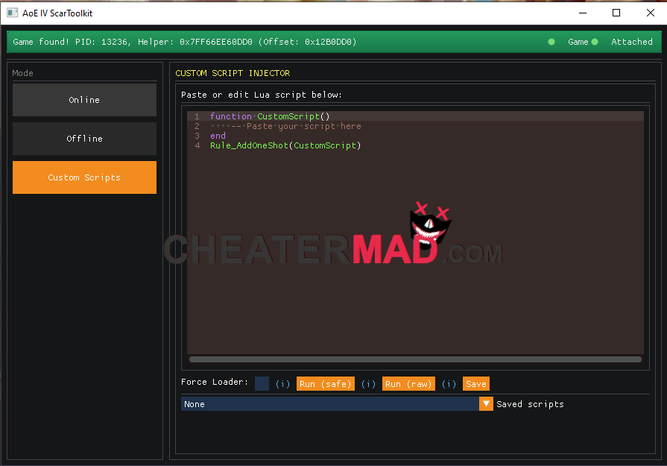
Task: Execute the script using Run (raw)
Action: [x=408, y=384]
